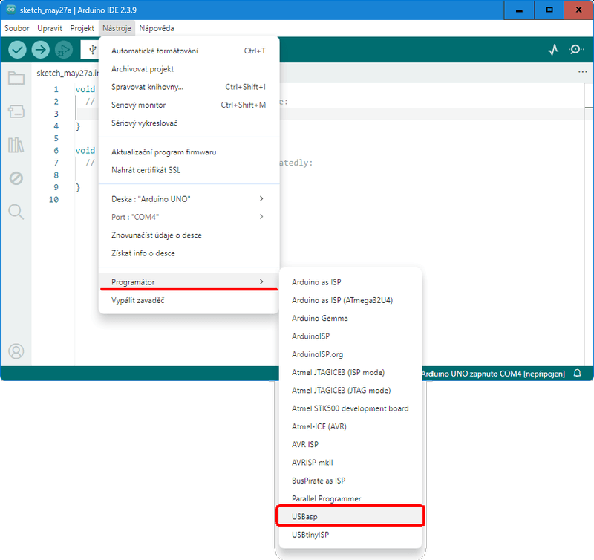Open the Library Manager books icon
Viewport: 594px width, 560px height.
(16, 145)
